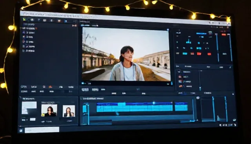Adjust the far-right vertical blue slider in the mixer
Image resolution: width=251 pixels, height=144 pixels.
231,48
